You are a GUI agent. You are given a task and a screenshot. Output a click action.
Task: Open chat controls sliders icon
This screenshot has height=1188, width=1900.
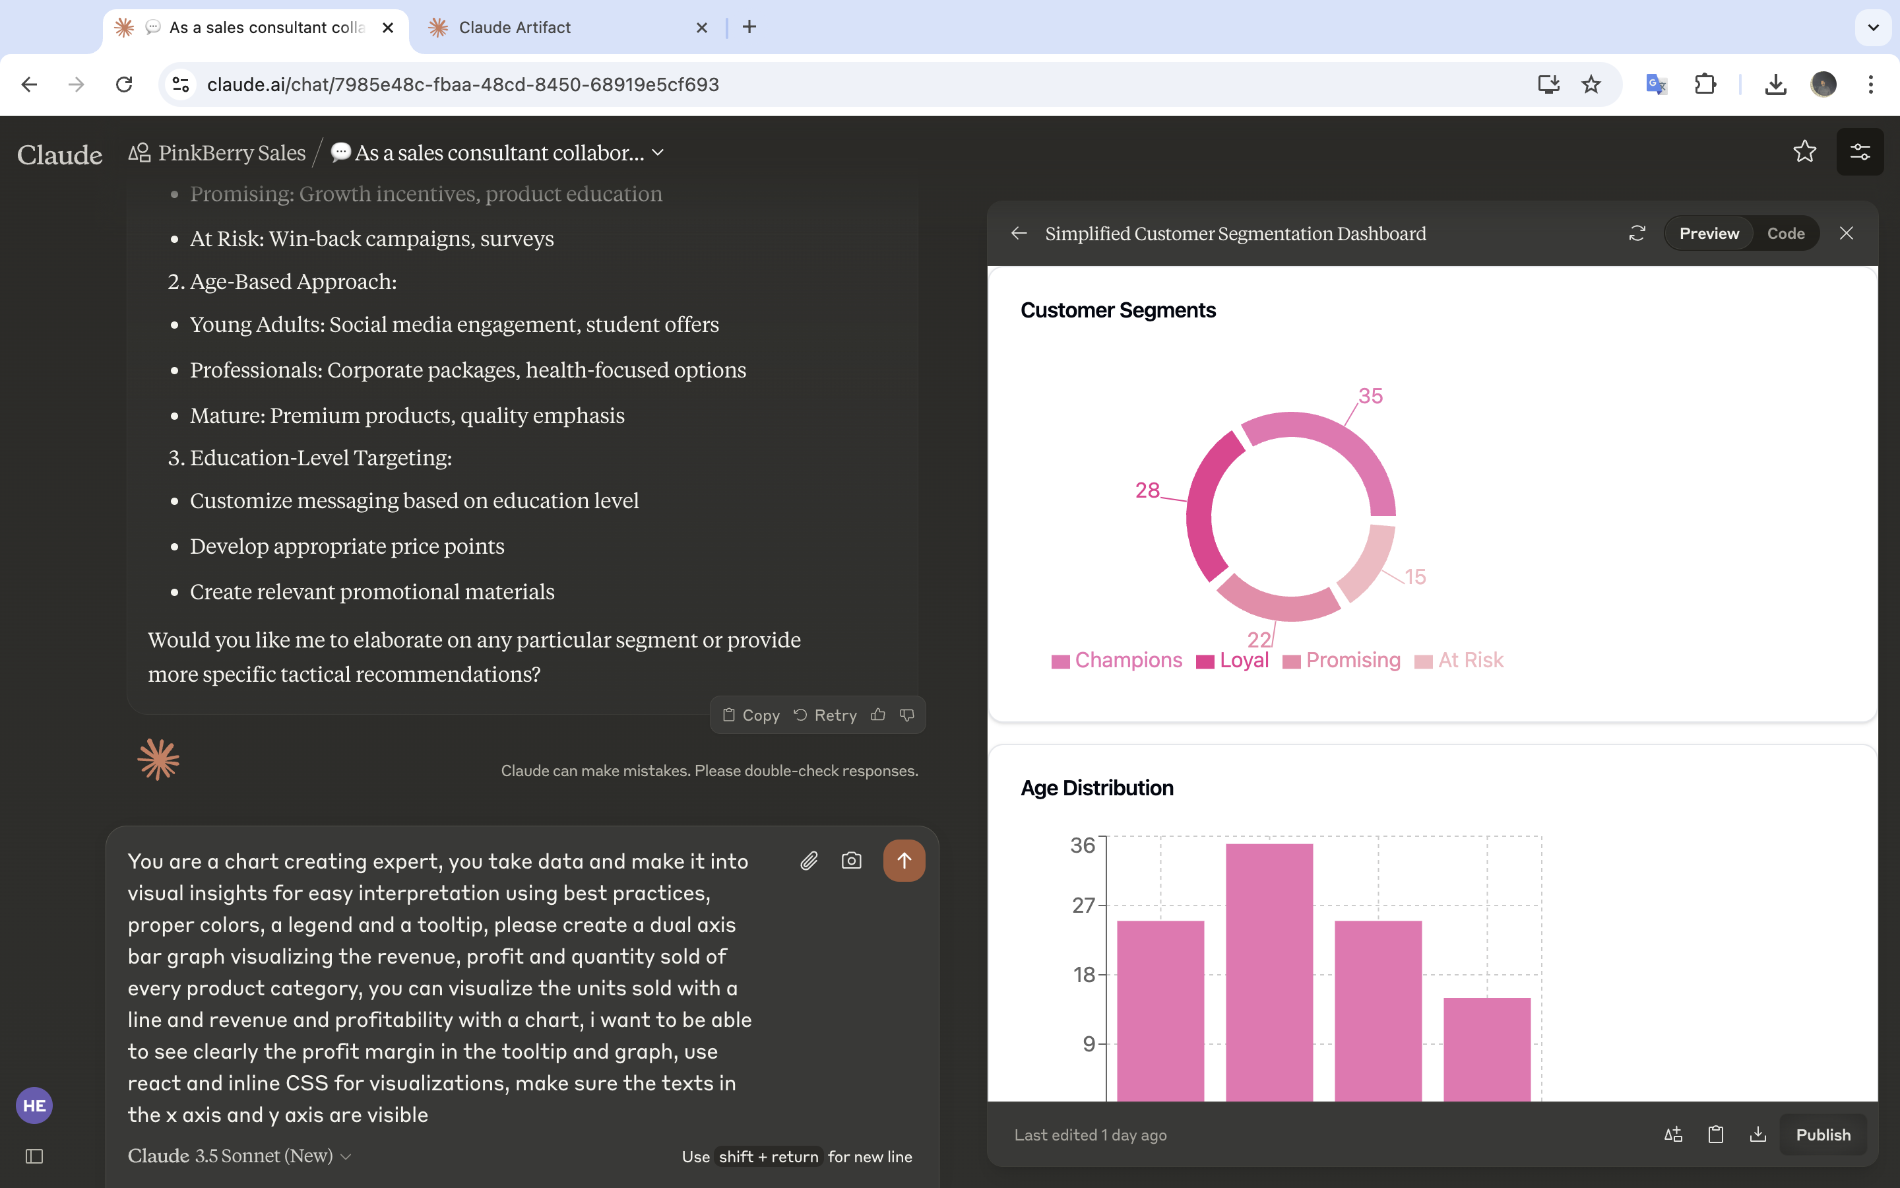coord(1859,152)
